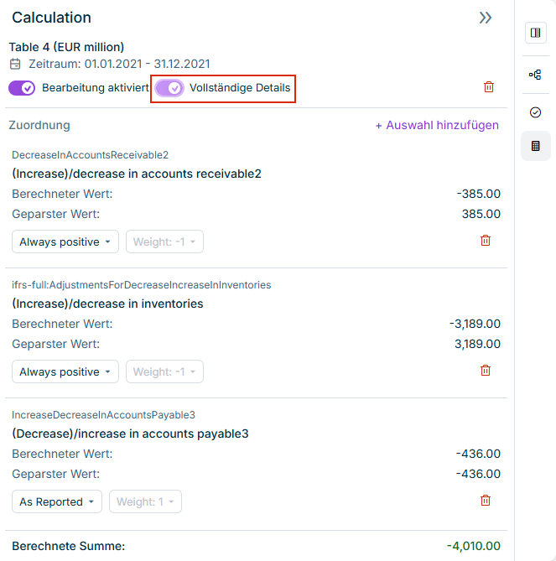Image resolution: width=556 pixels, height=561 pixels.
Task: Open Weight: 1 dropdown for accounts payable3
Action: [145, 502]
